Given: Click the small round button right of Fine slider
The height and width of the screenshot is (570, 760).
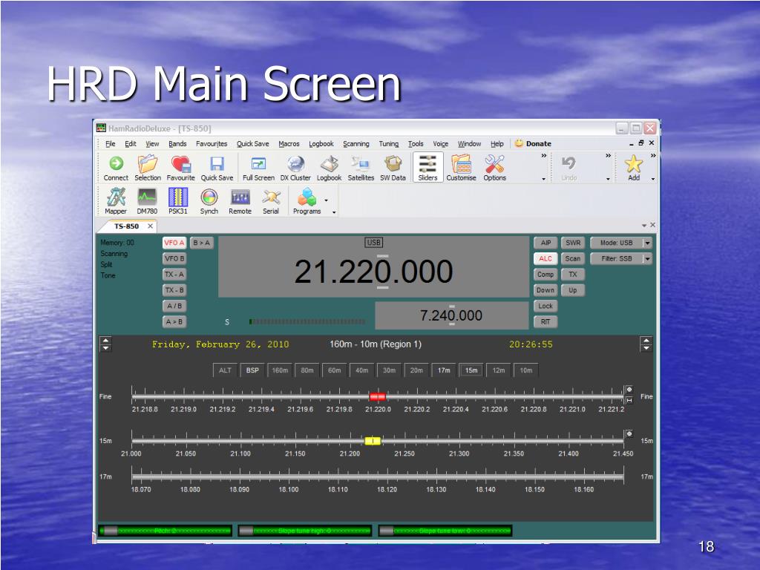Looking at the screenshot, I should tap(629, 389).
